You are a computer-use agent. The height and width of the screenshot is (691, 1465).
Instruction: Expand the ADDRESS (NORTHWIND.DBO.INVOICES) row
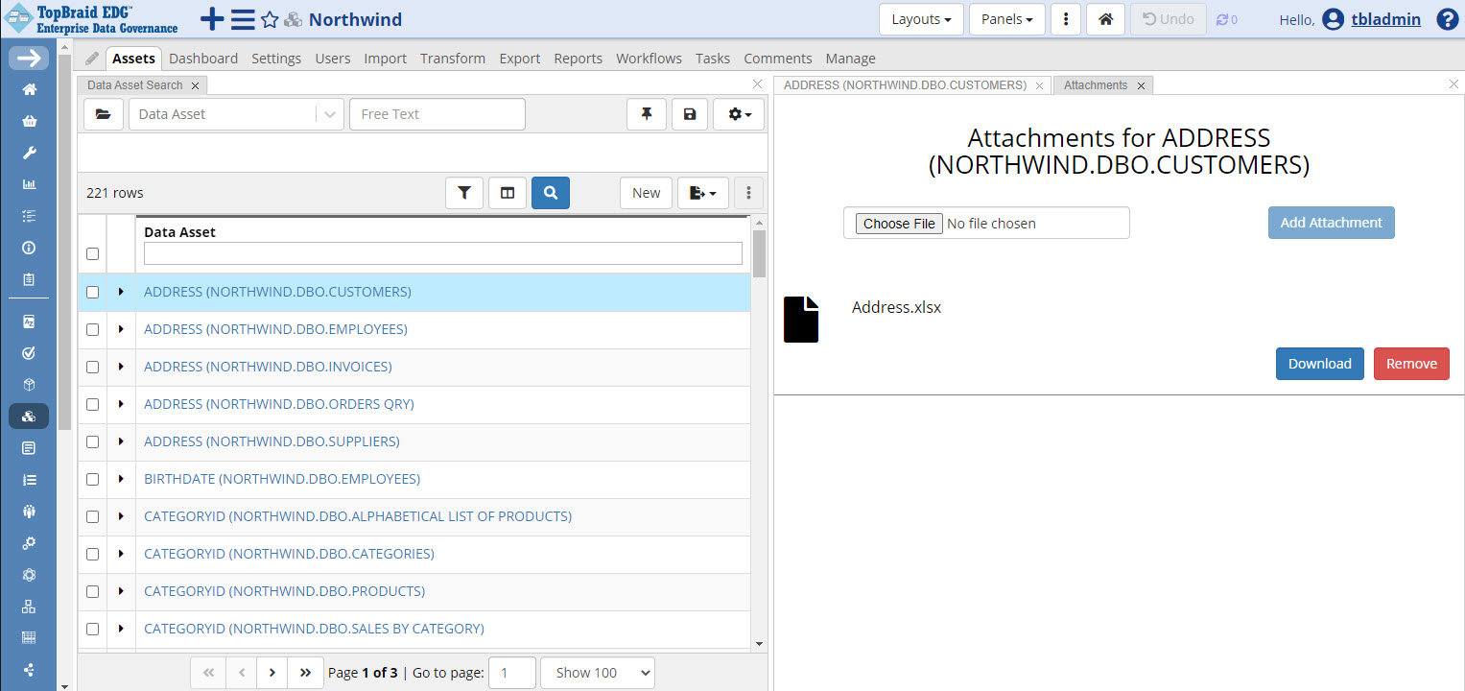121,367
